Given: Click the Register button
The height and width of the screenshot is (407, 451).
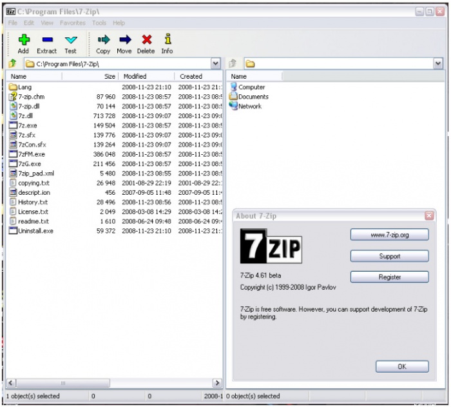Looking at the screenshot, I should coord(389,277).
